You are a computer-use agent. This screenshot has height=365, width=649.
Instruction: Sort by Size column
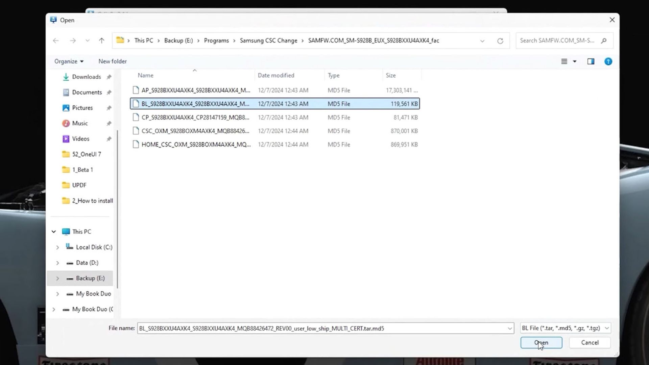coord(391,75)
